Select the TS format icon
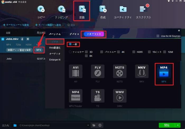This screenshot has width=185, height=129. point(98,96)
